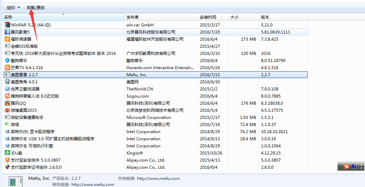This screenshot has height=187, width=365.
Task: Click the 2015/4/13 install date cell
Action: [210, 160]
